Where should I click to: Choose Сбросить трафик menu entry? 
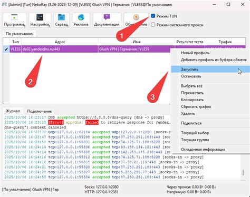[210, 106]
